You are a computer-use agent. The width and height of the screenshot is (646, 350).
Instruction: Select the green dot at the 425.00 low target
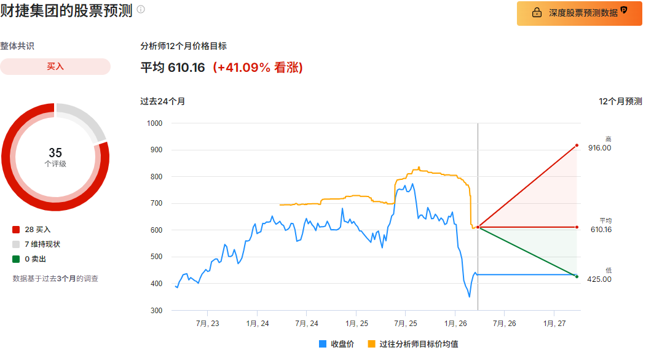tap(577, 276)
